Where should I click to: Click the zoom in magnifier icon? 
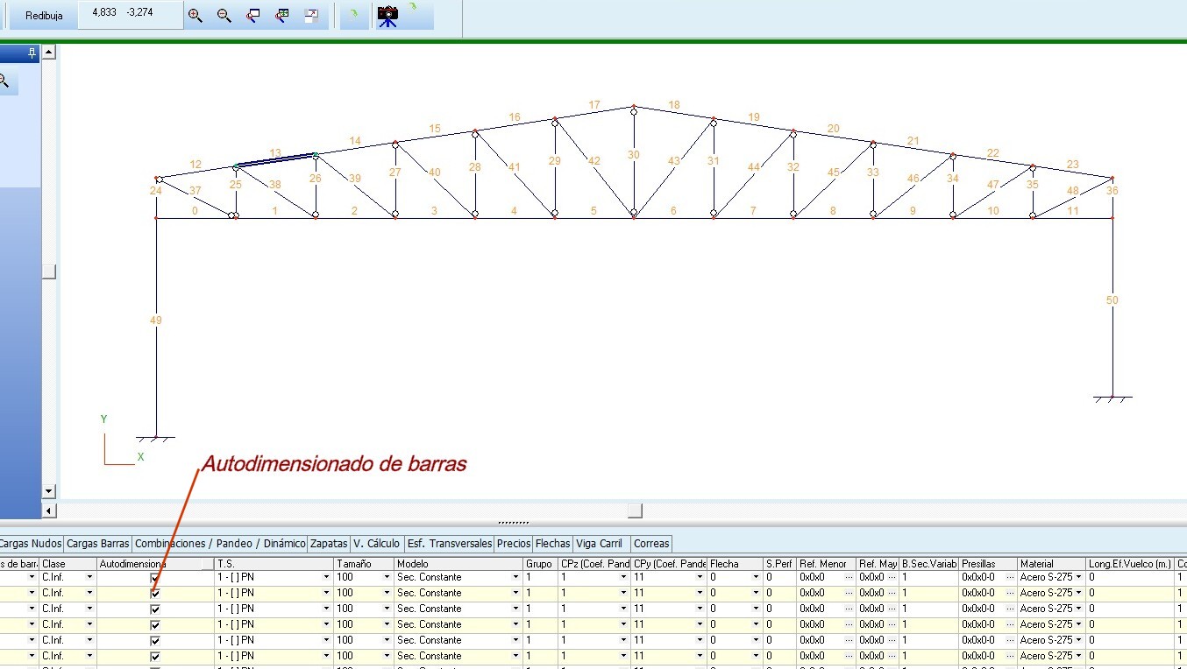tap(195, 16)
